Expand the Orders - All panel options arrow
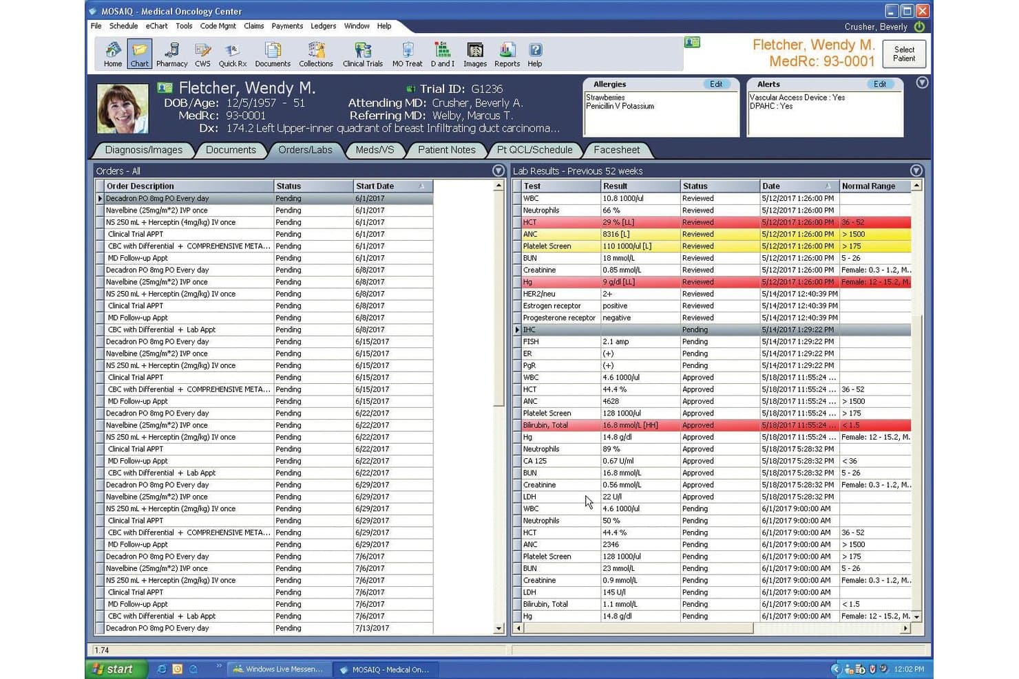 (498, 171)
